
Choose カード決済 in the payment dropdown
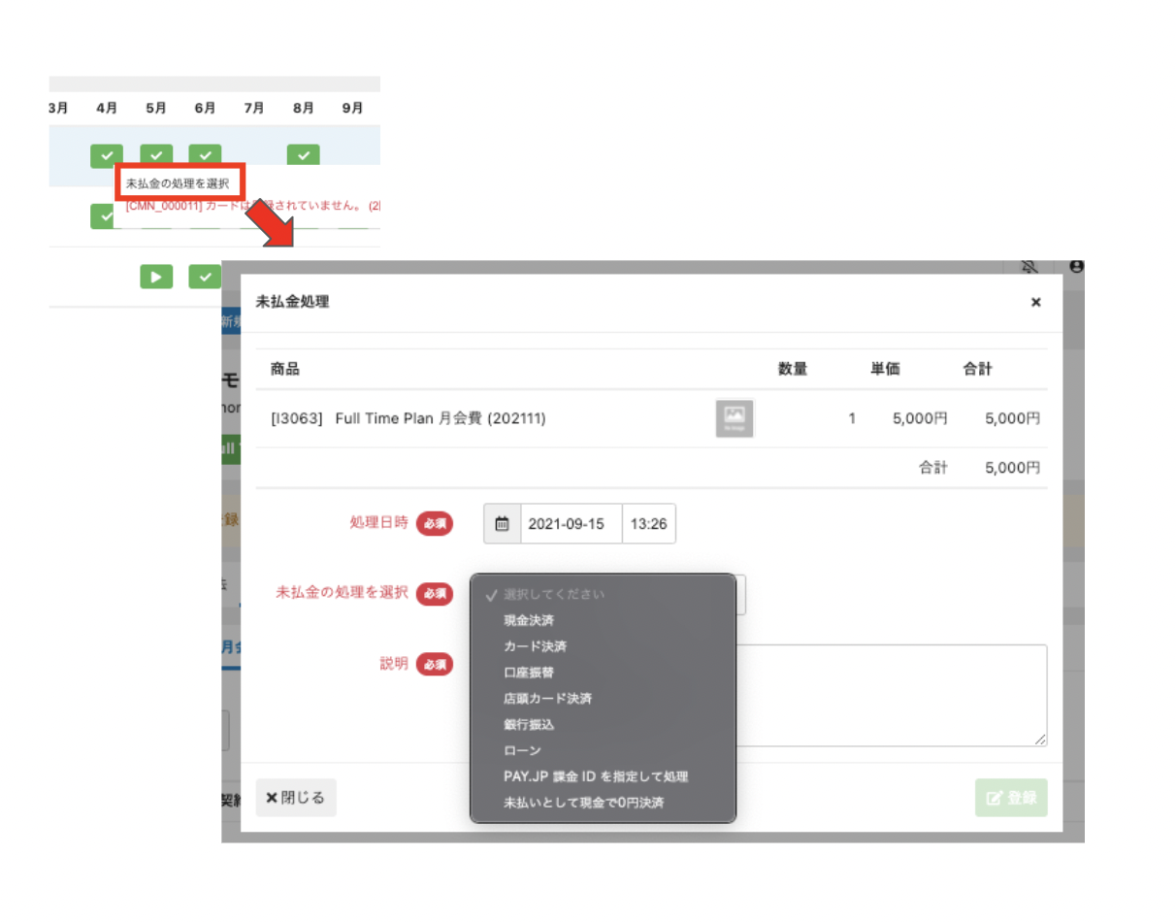(535, 646)
